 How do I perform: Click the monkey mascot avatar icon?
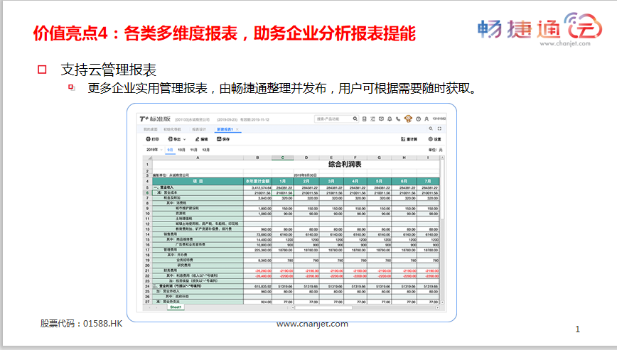pos(408,119)
